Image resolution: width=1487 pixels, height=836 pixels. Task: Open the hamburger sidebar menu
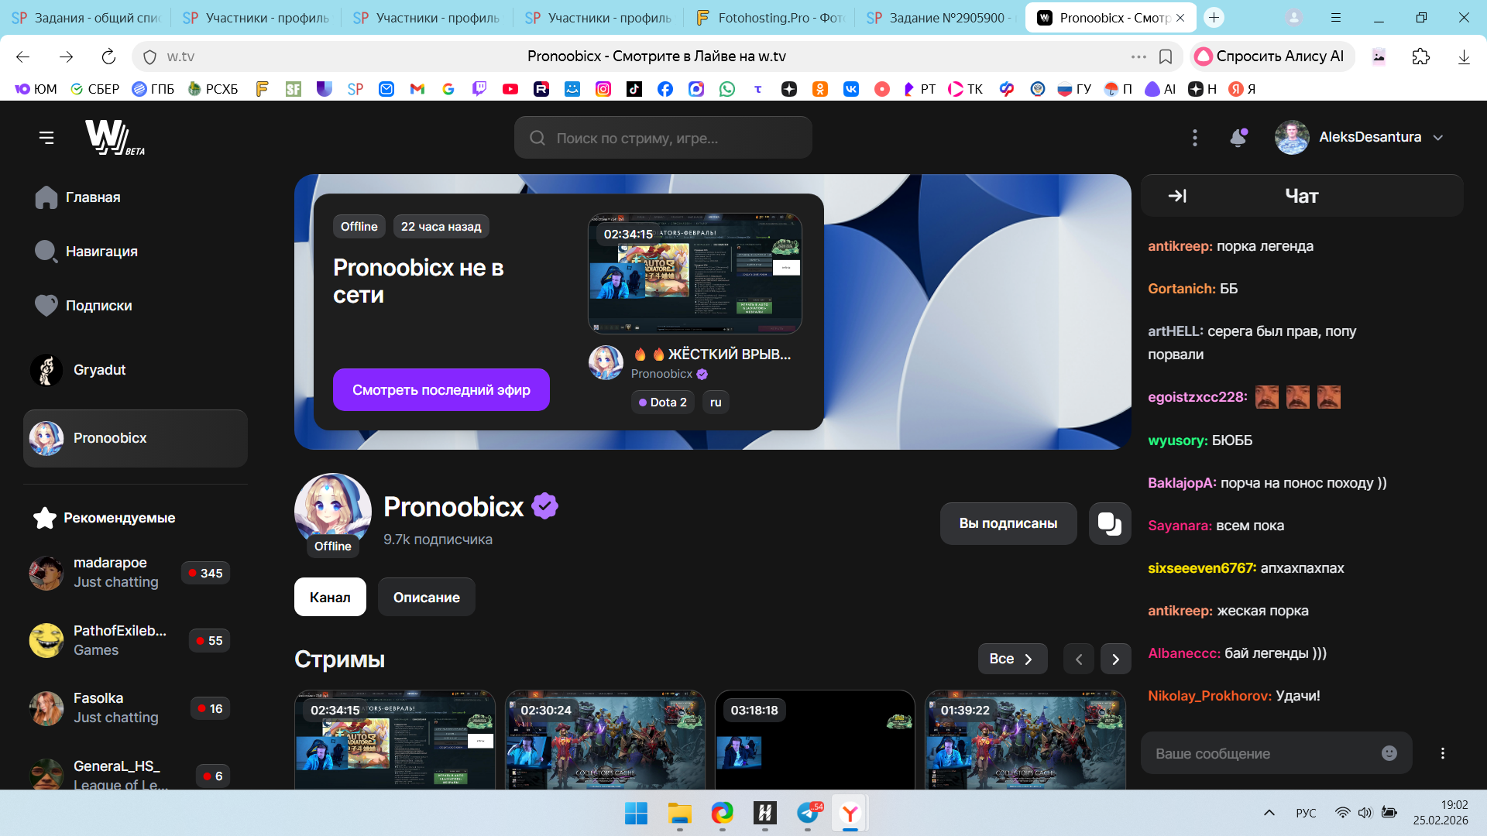pyautogui.click(x=46, y=138)
